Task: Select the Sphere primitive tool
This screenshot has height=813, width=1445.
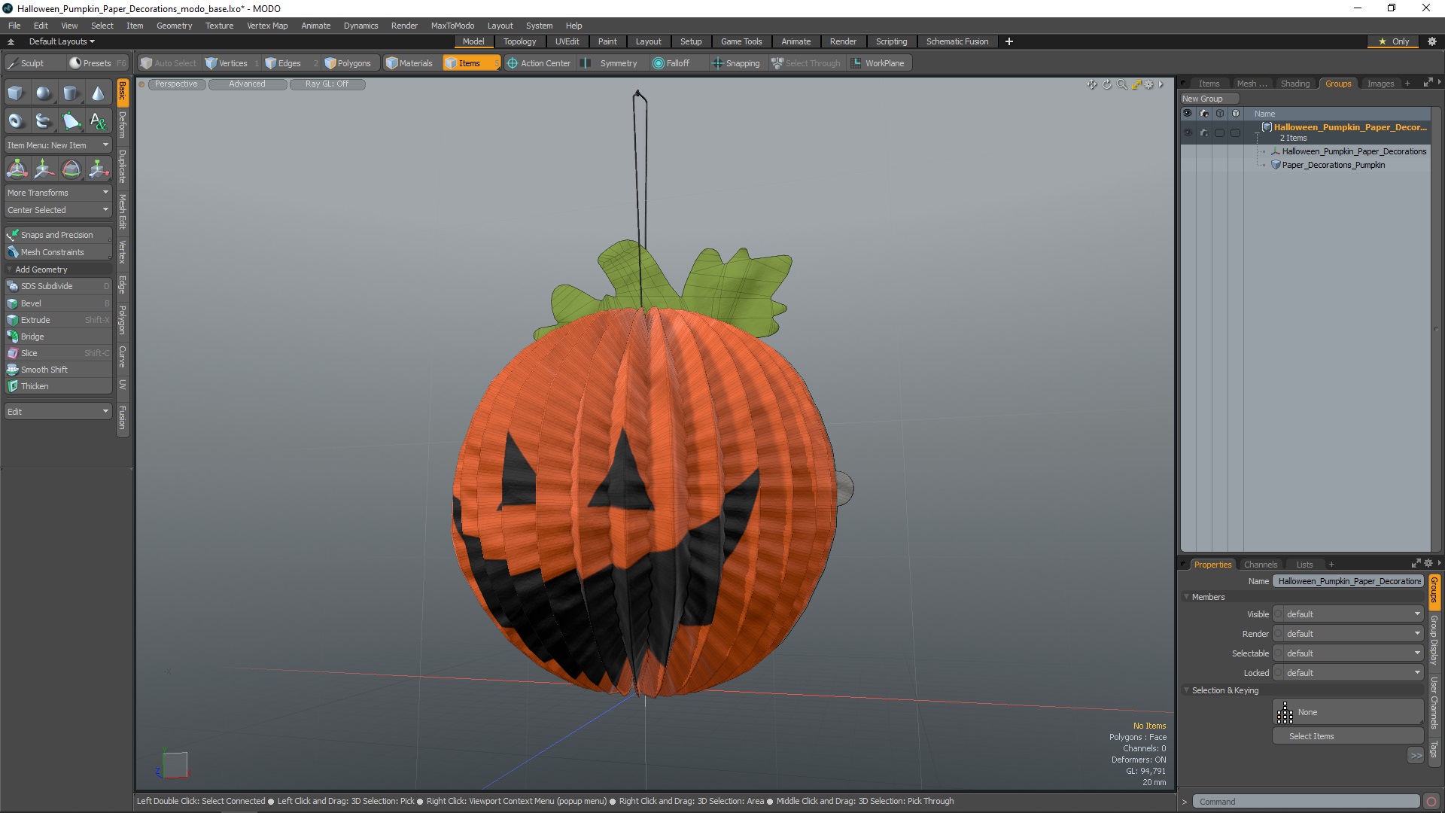Action: tap(44, 93)
